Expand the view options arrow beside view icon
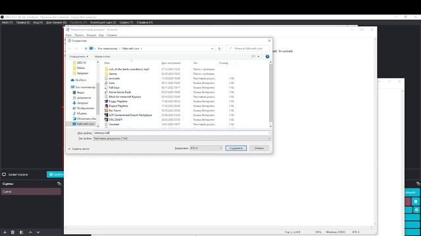Screen dimensions: 421x236 (x=259, y=56)
